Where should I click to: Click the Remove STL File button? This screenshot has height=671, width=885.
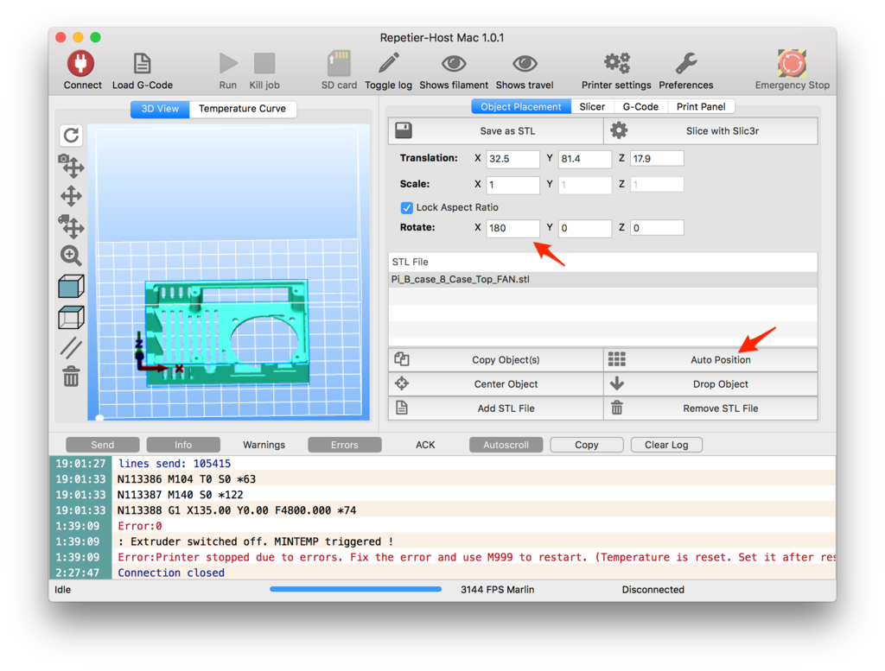(x=710, y=408)
